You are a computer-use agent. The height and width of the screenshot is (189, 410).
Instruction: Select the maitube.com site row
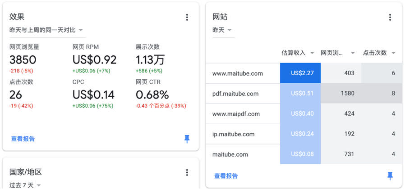coord(304,154)
